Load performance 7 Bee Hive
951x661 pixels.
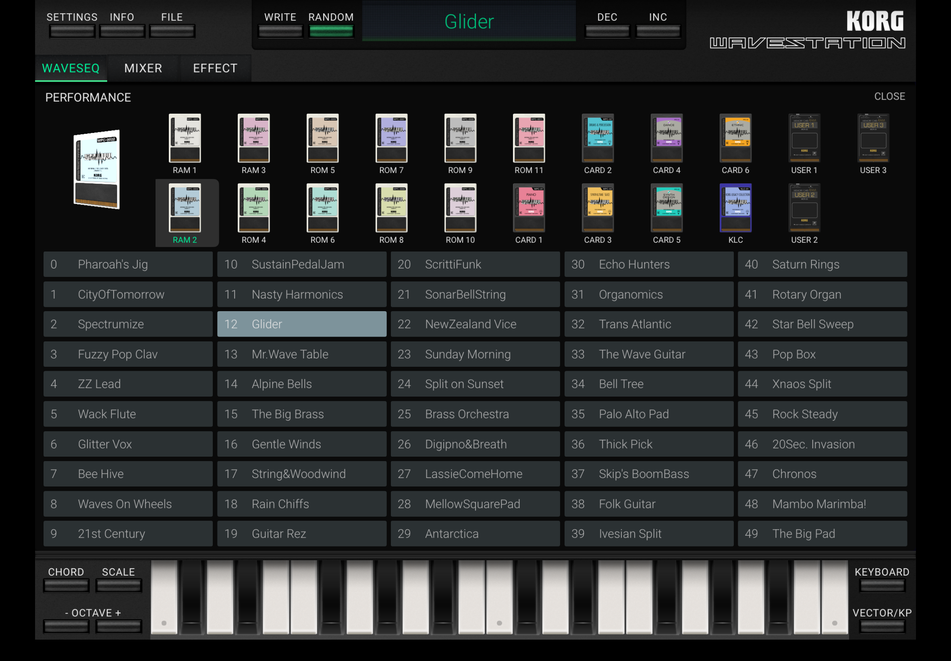click(128, 474)
